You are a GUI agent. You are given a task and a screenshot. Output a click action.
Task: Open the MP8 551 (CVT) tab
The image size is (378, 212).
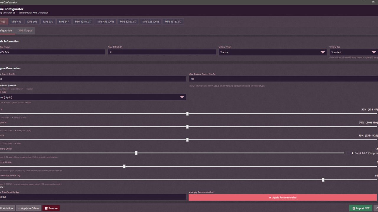pyautogui.click(x=173, y=21)
